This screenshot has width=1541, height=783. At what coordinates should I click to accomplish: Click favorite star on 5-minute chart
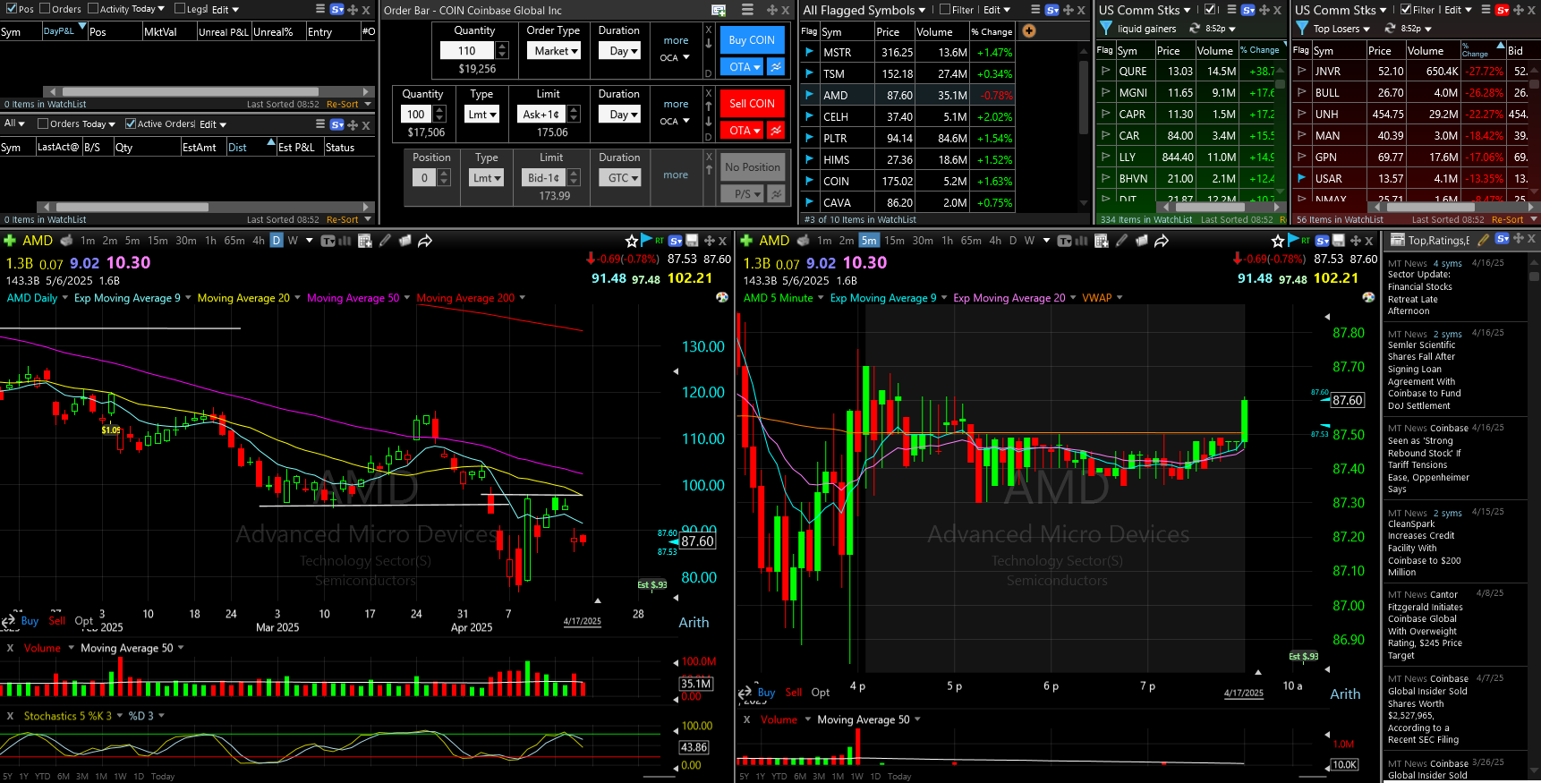point(1278,241)
